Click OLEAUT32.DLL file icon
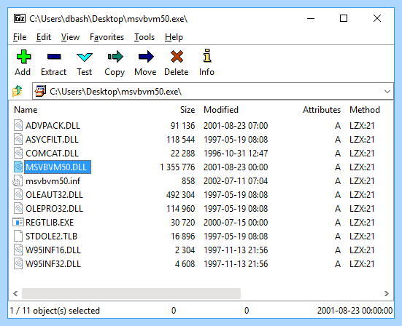Image resolution: width=402 pixels, height=326 pixels. 18,194
